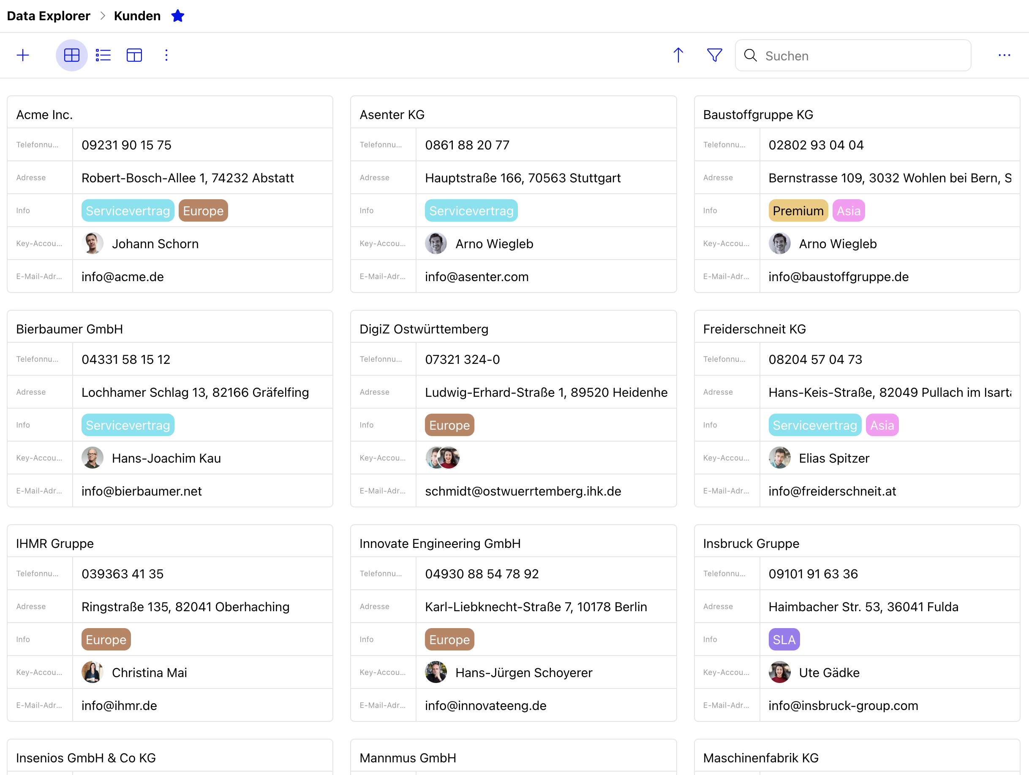Image resolution: width=1029 pixels, height=775 pixels.
Task: Click email info@insbruck-group.com
Action: pos(843,705)
